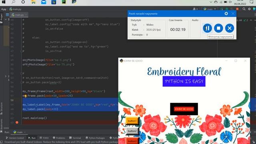
Task: Open the PyCharm Search Everywhere magnifier icon
Action: click(244, 9)
